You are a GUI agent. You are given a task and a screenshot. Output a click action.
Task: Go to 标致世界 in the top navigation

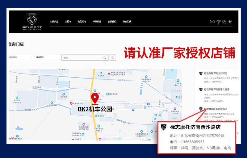coord(97,22)
